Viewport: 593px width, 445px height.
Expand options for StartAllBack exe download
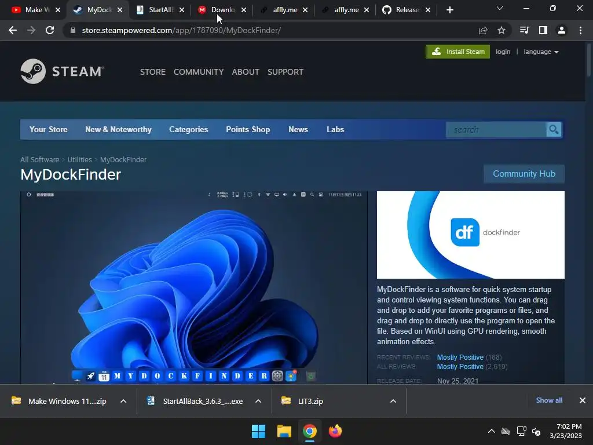258,401
